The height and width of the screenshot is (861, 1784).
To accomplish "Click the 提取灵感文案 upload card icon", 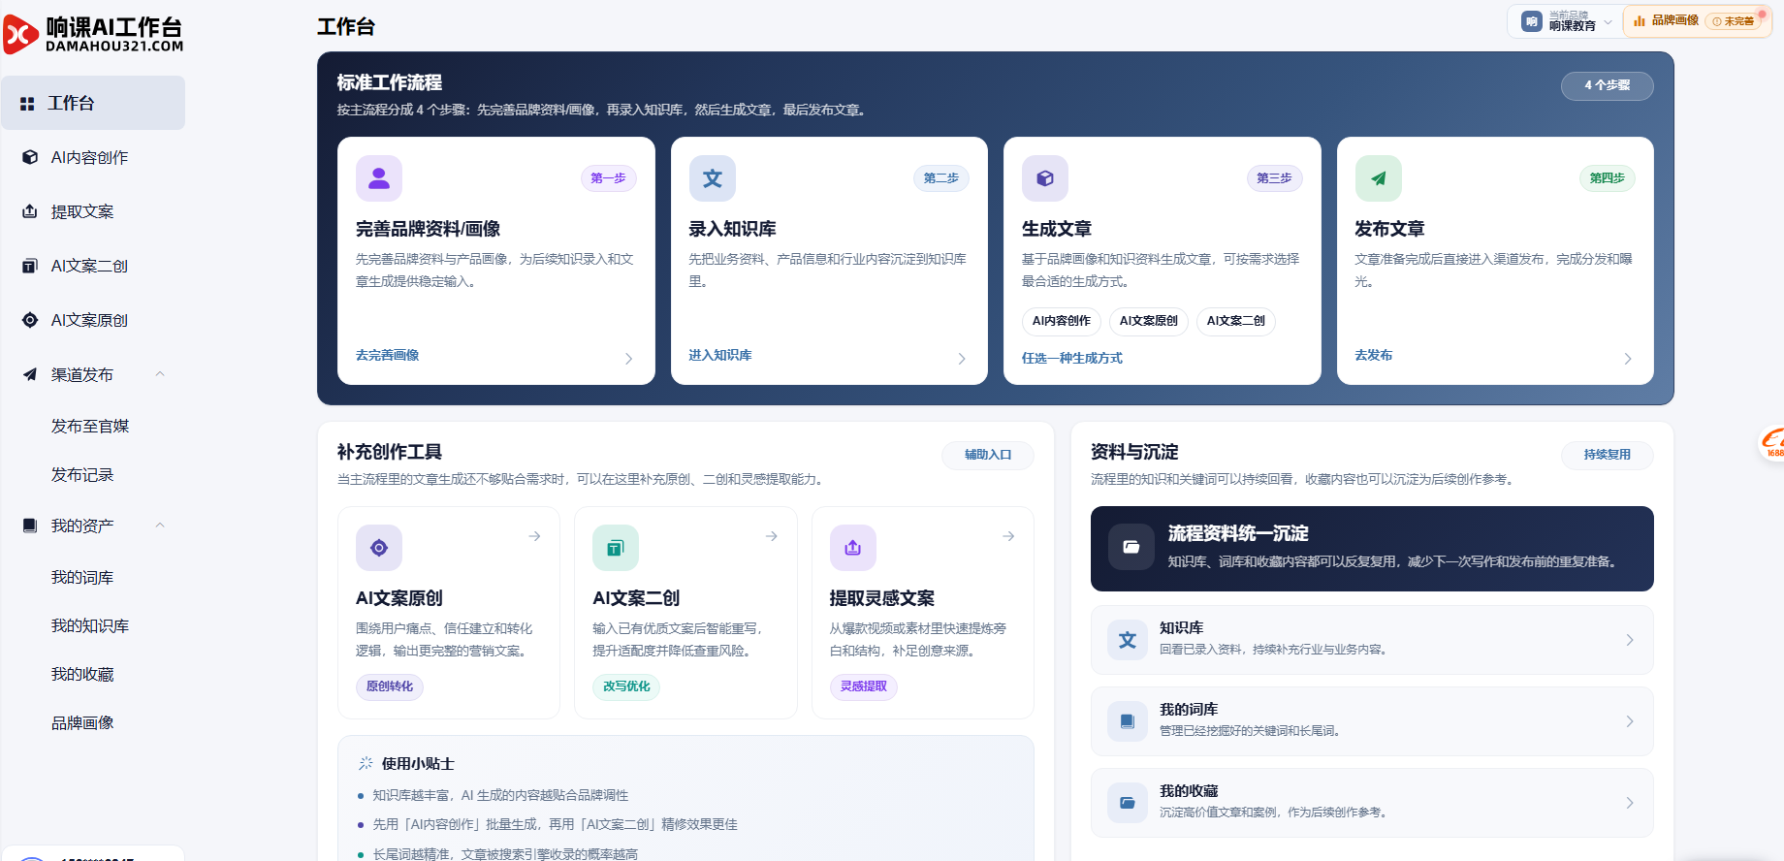I will pyautogui.click(x=853, y=548).
